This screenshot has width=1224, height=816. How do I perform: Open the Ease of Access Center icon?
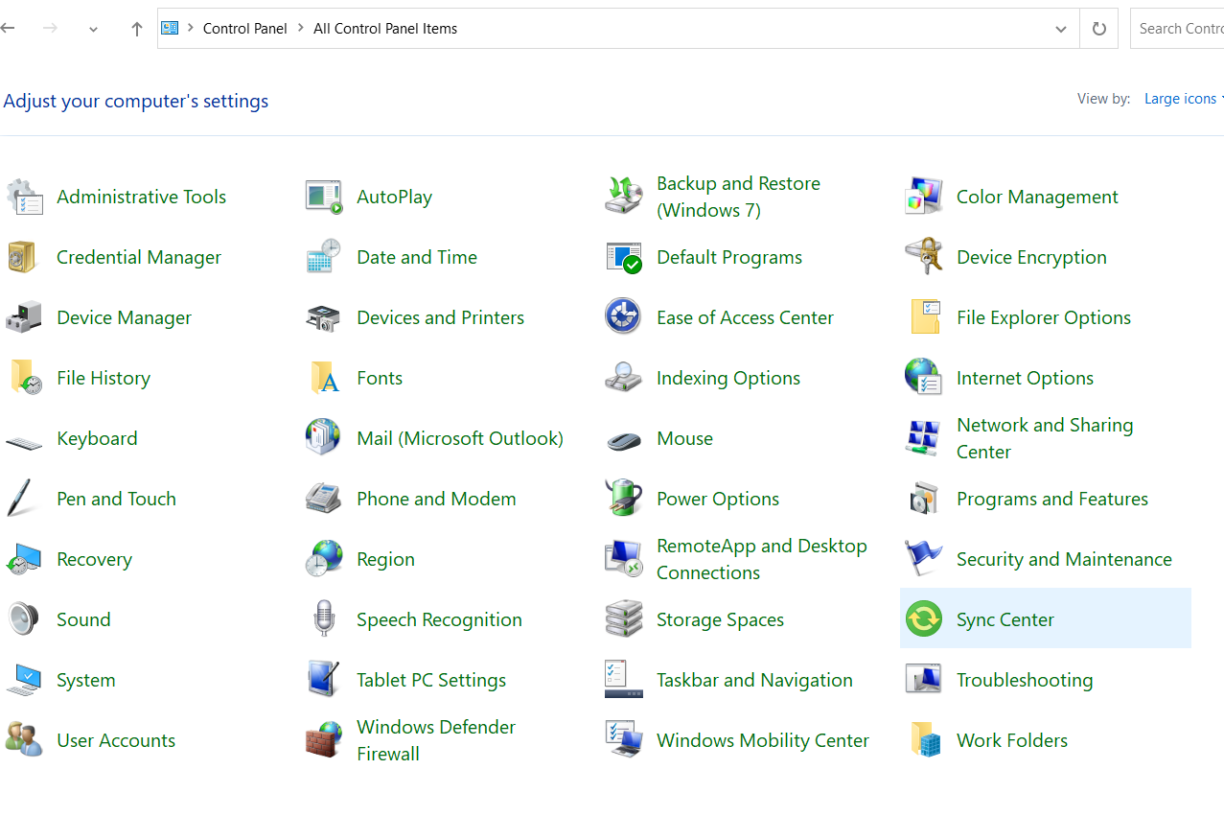point(624,315)
